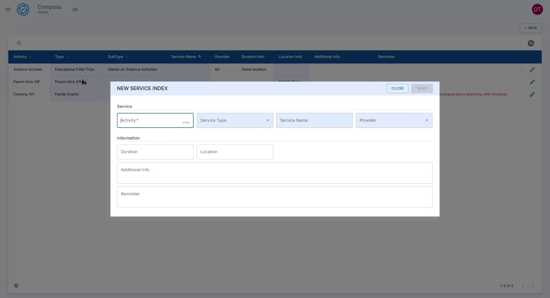Click the Service Name sort arrow
550x298 pixels.
tap(200, 57)
